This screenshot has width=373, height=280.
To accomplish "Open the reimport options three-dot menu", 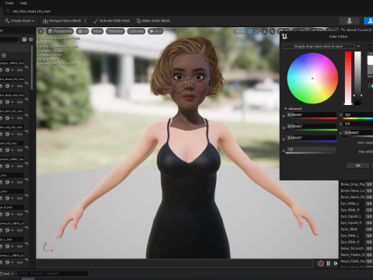I will click(85, 21).
